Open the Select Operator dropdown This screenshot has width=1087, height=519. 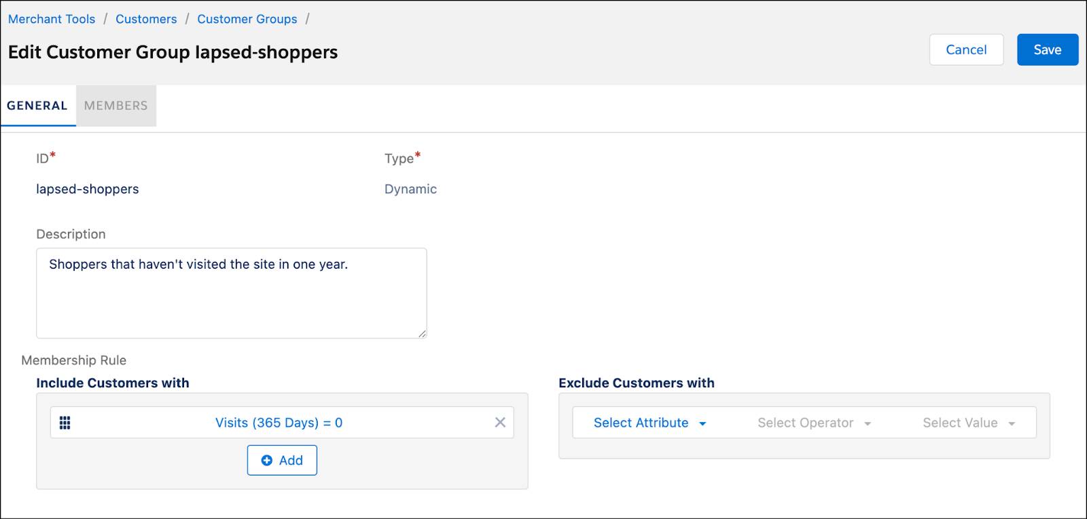point(804,423)
